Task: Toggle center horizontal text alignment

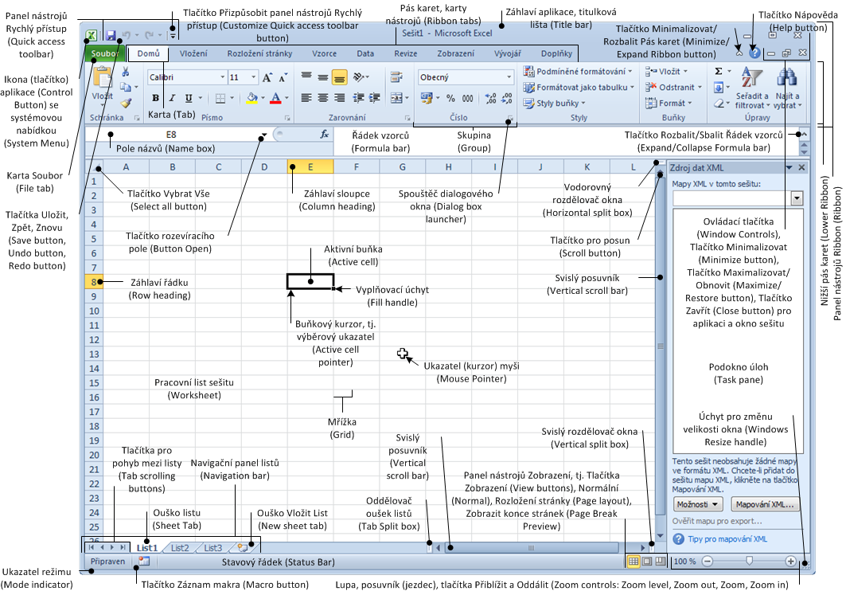Action: (x=322, y=98)
